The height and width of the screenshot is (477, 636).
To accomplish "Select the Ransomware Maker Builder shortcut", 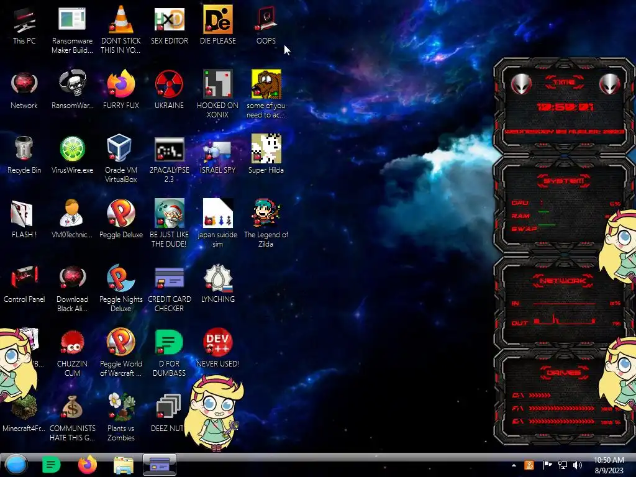I will coord(72,19).
